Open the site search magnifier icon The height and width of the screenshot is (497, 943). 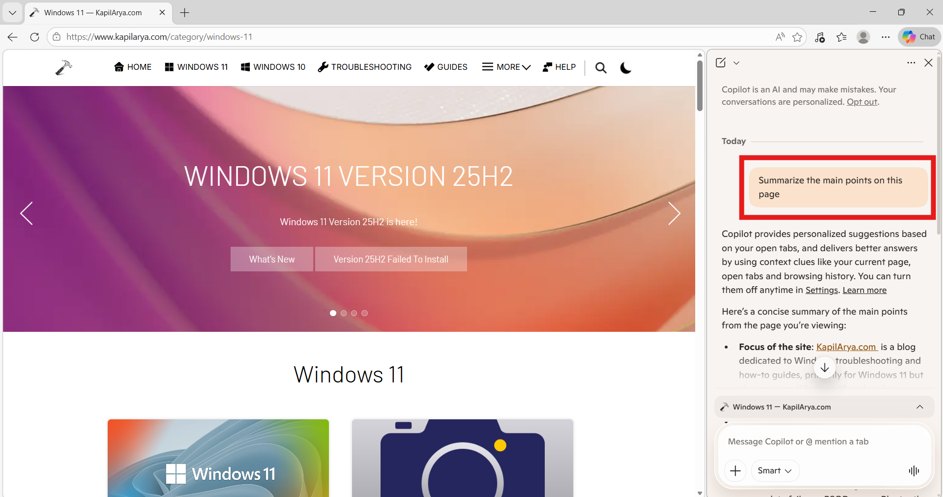[601, 67]
